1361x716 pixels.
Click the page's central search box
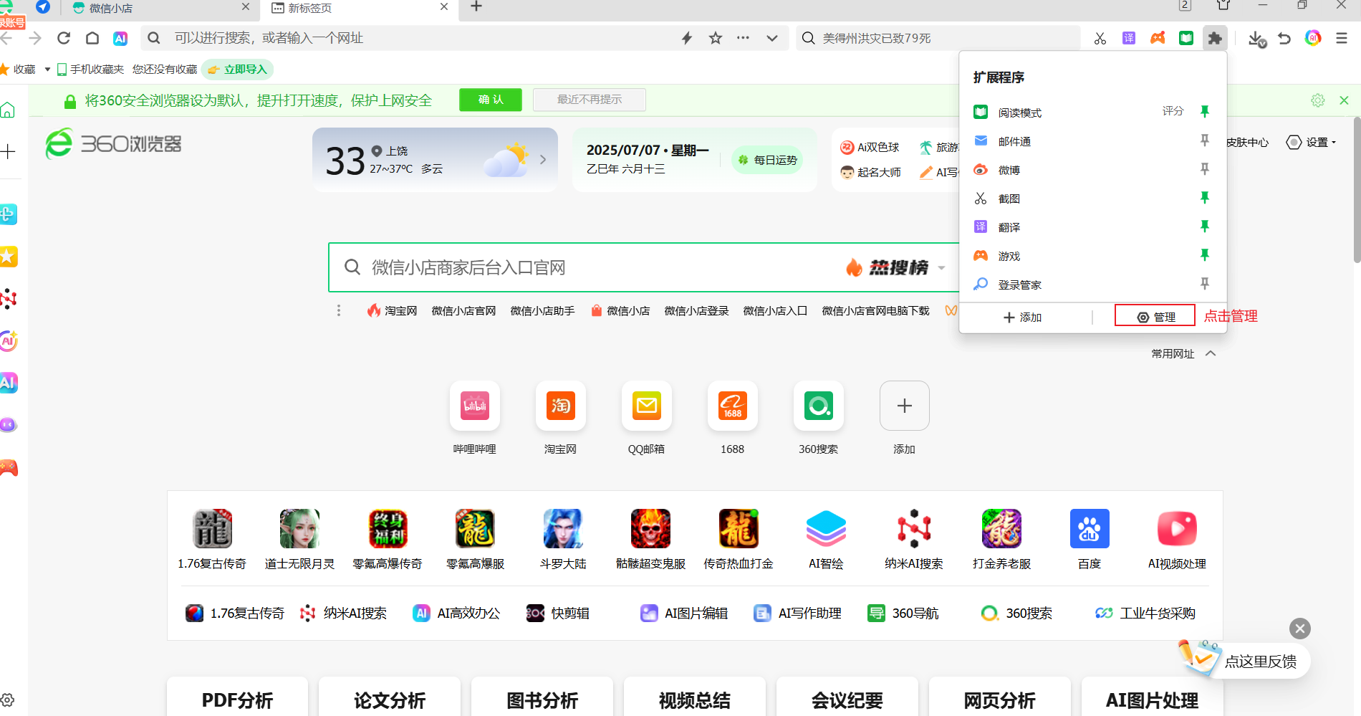tap(645, 267)
